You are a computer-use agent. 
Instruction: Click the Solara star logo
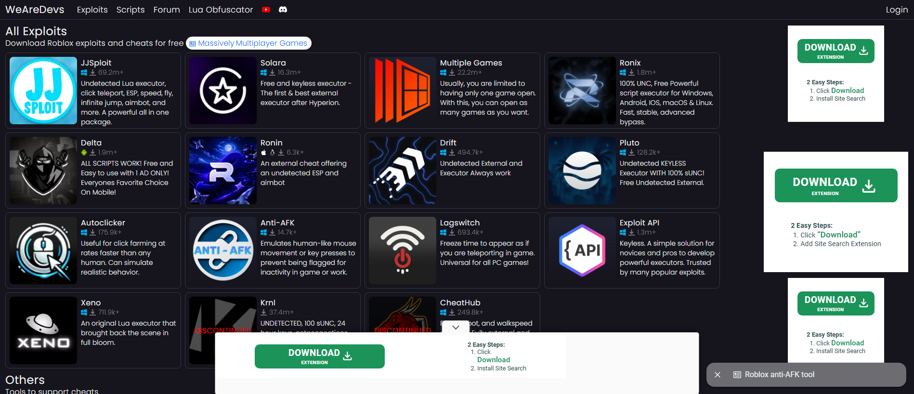point(223,91)
